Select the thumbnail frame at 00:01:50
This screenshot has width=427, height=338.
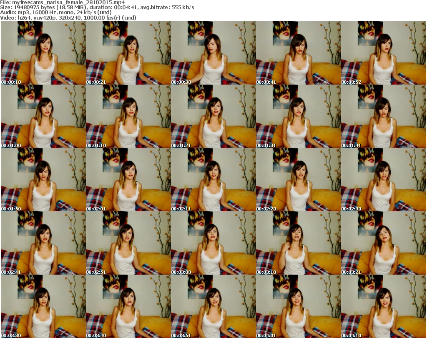pos(43,180)
